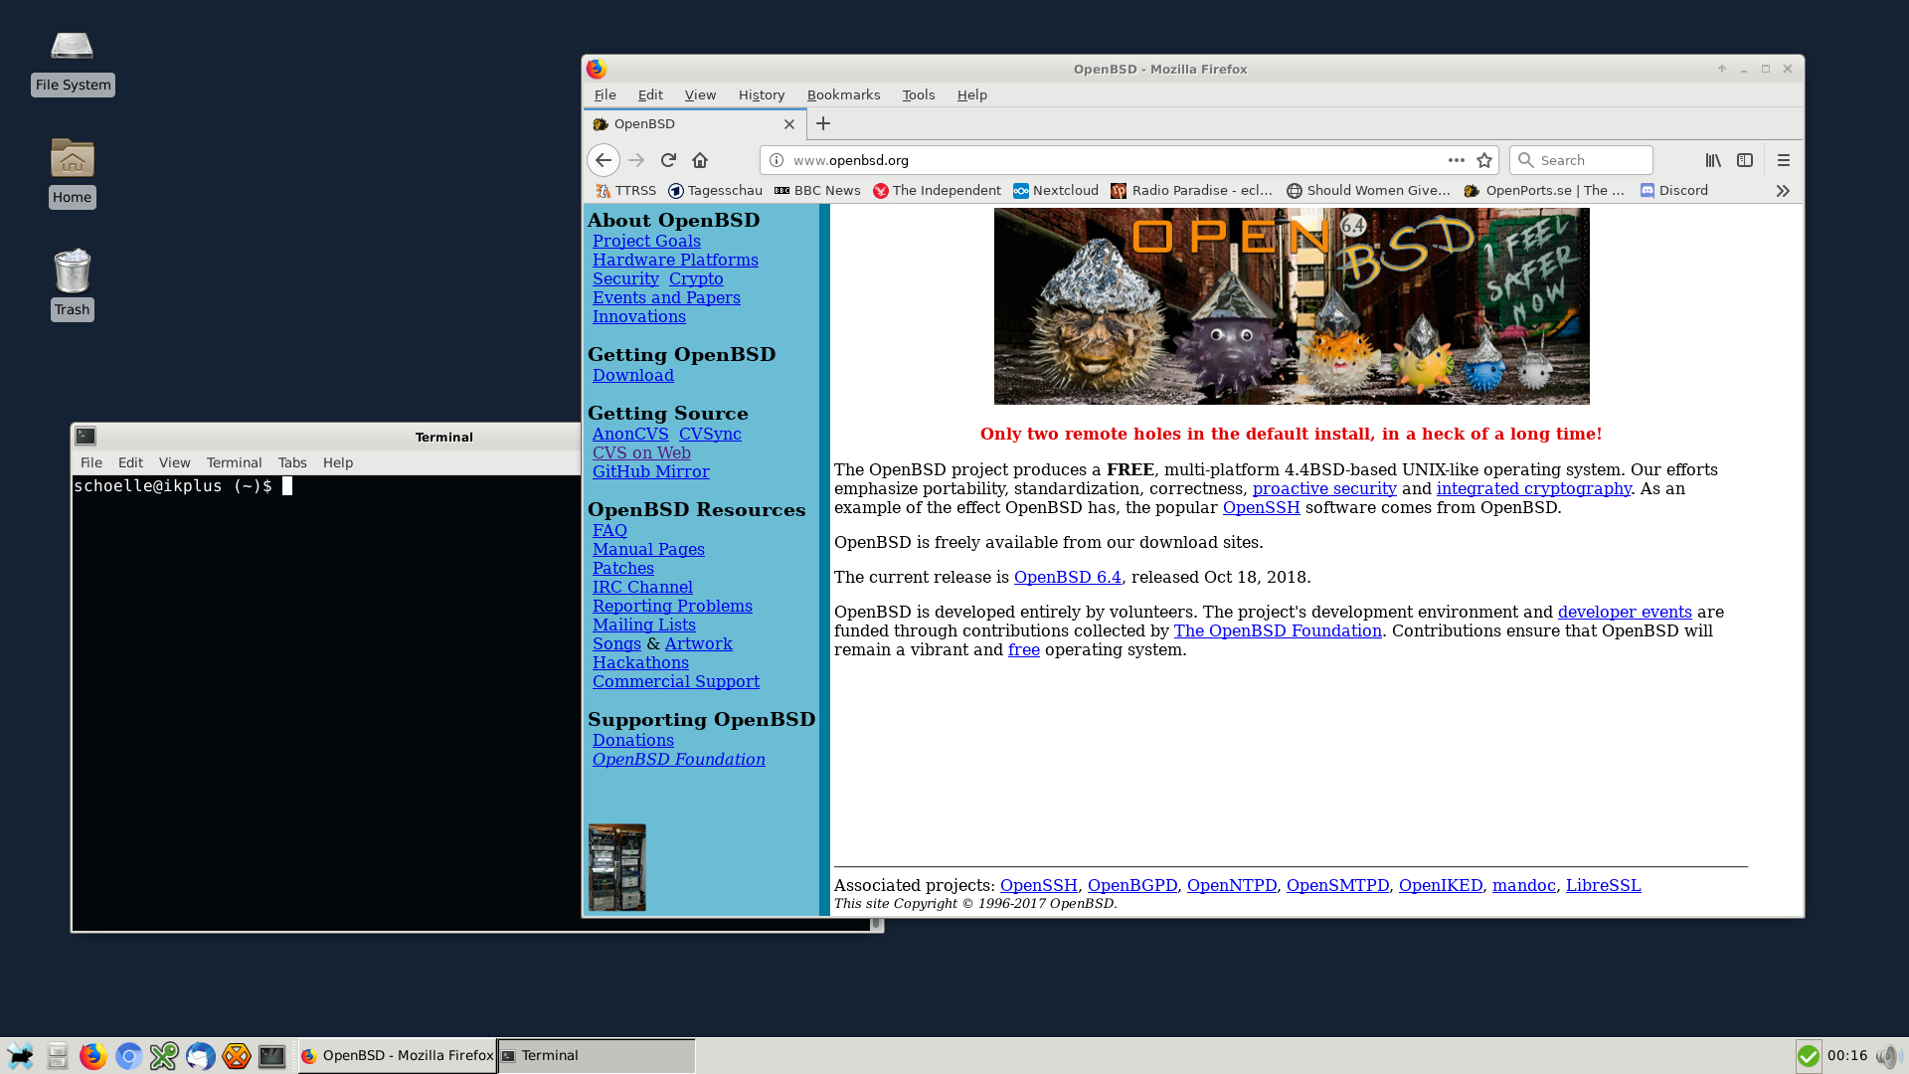This screenshot has height=1074, width=1909.
Task: Open the Download link under Getting OpenBSD
Action: 633,375
